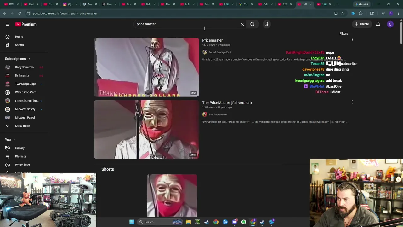Open the account avatar menu
The width and height of the screenshot is (403, 227).
click(390, 24)
